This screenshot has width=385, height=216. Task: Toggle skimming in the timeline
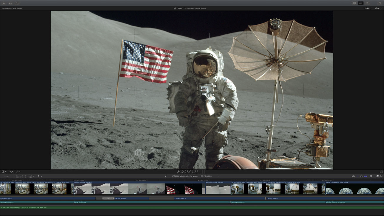353,176
